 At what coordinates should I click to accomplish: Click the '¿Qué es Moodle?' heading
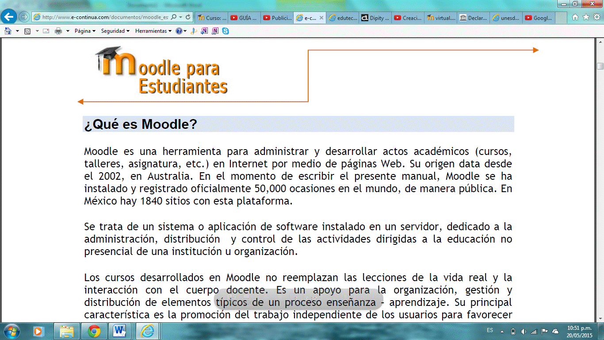[141, 124]
